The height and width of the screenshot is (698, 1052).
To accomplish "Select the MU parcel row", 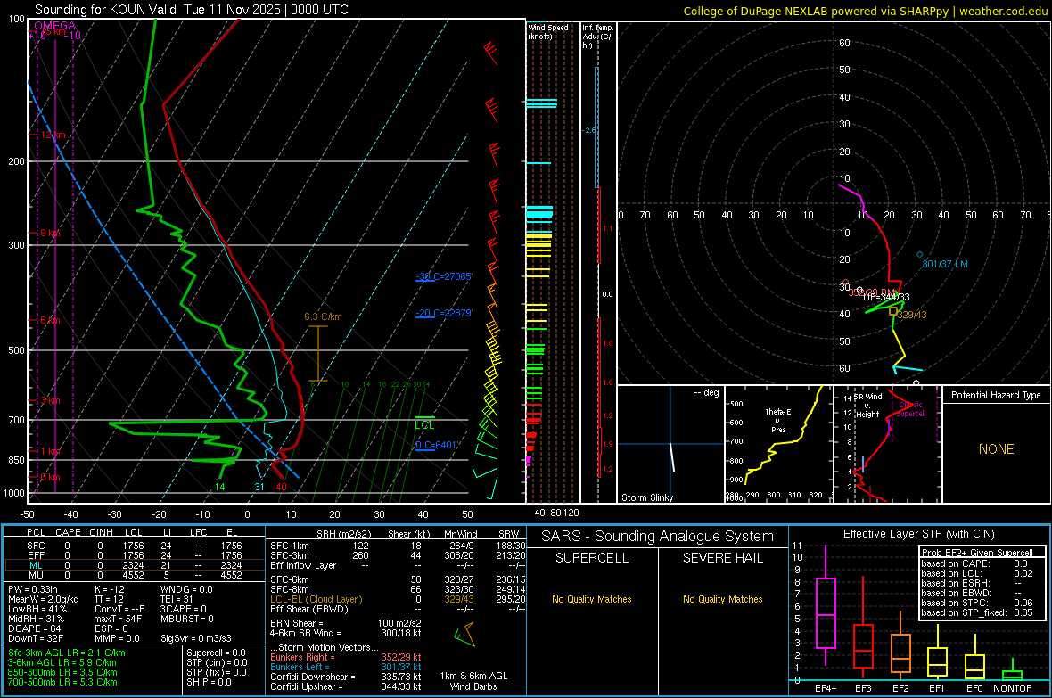I will [x=135, y=574].
